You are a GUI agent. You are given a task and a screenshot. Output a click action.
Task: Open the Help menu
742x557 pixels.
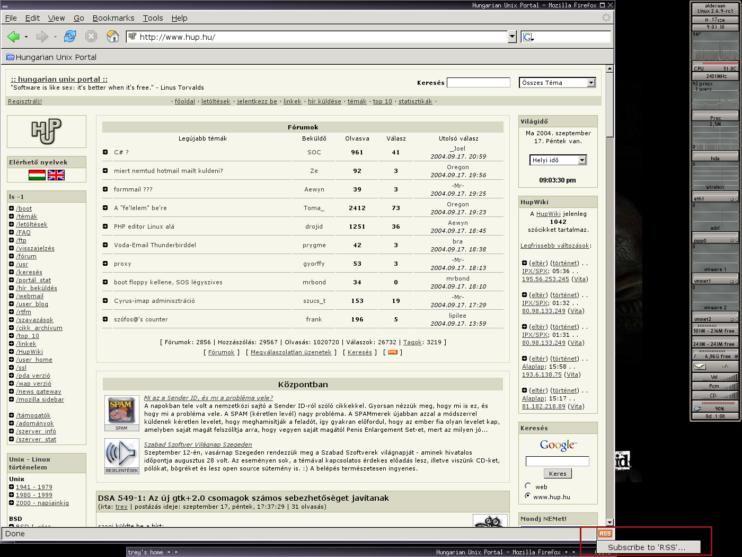pos(179,18)
